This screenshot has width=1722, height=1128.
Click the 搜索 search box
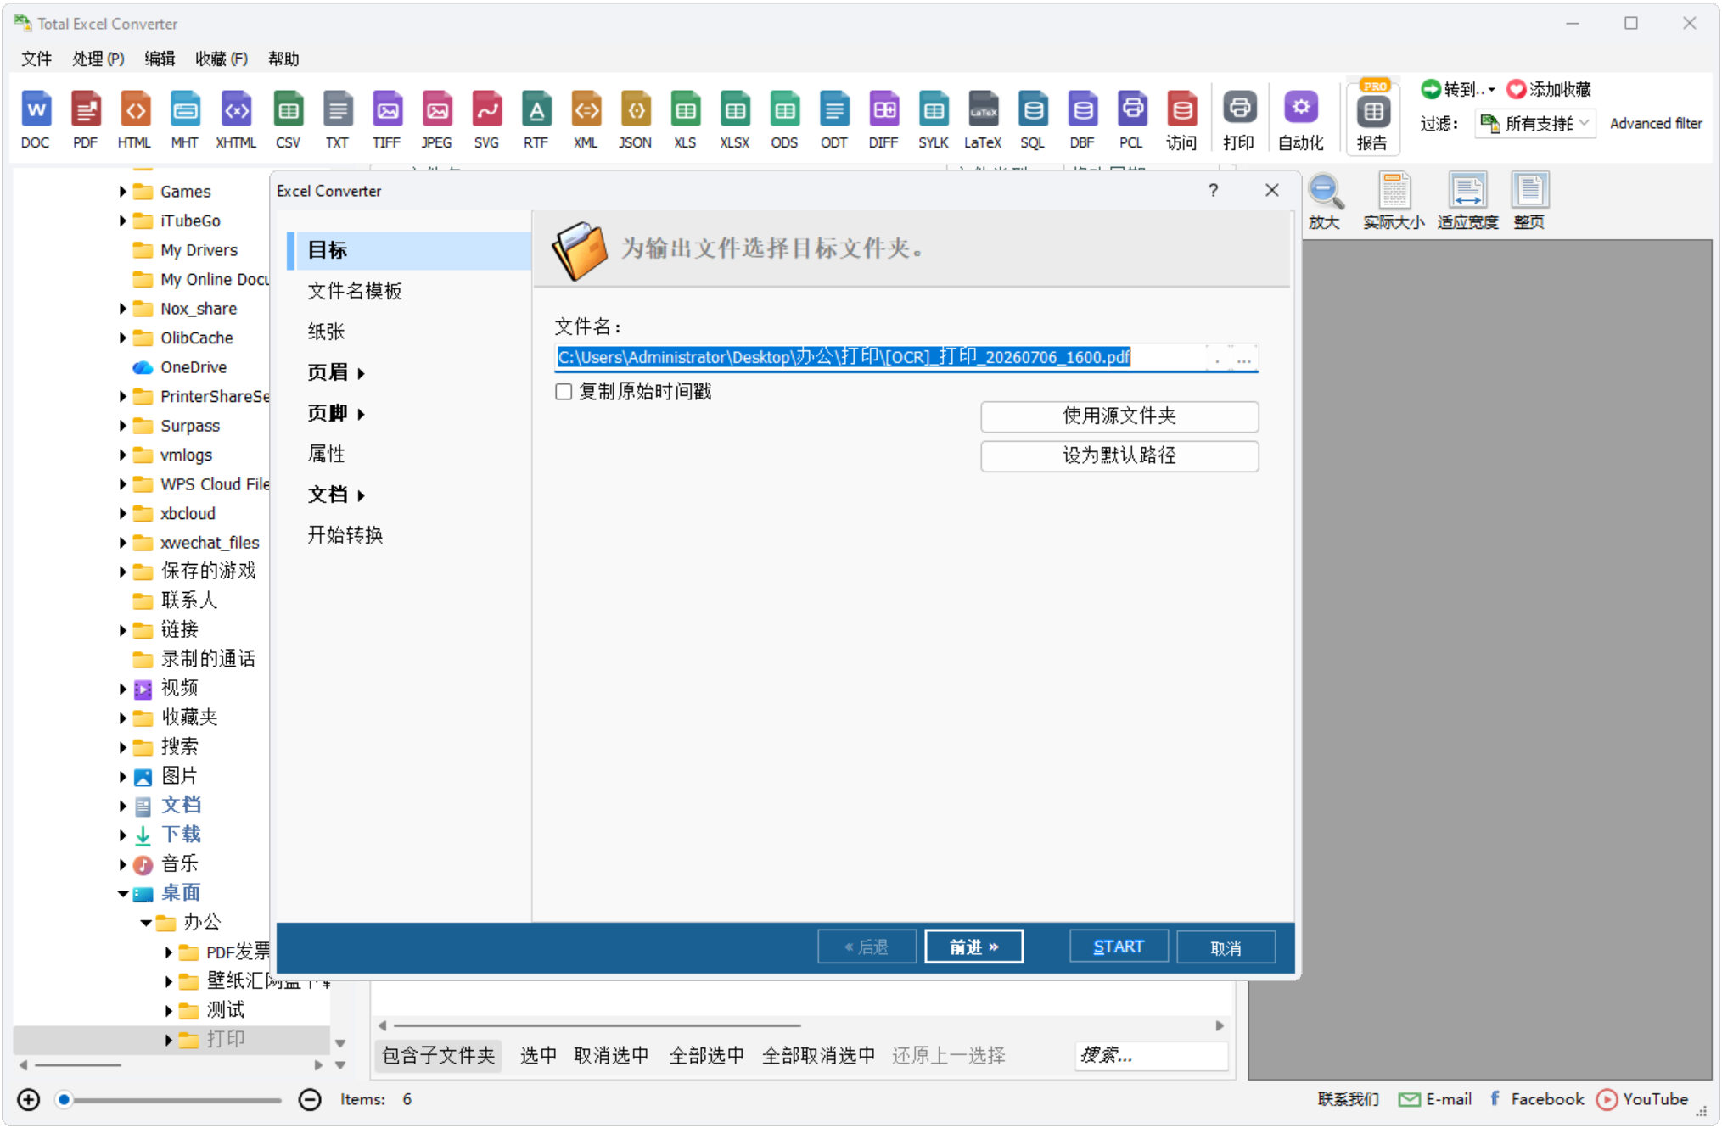point(1152,1056)
